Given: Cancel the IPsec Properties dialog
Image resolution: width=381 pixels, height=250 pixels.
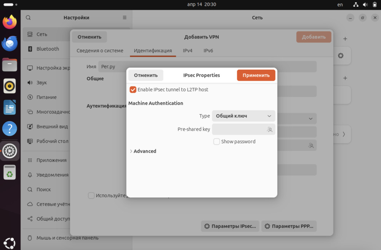Looking at the screenshot, I should (146, 75).
